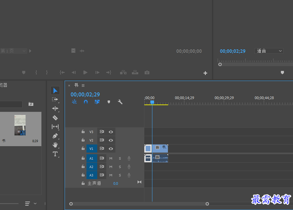293x210 pixels.
Task: Toggle insert sequences as nests option
Action: [74, 102]
